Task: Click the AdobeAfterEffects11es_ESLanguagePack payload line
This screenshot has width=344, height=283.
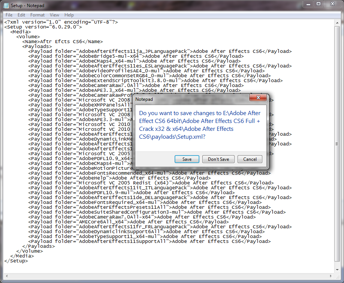Action: [160, 66]
